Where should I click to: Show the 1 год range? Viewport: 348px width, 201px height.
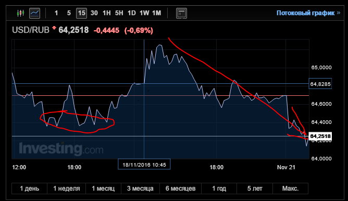[x=219, y=189]
